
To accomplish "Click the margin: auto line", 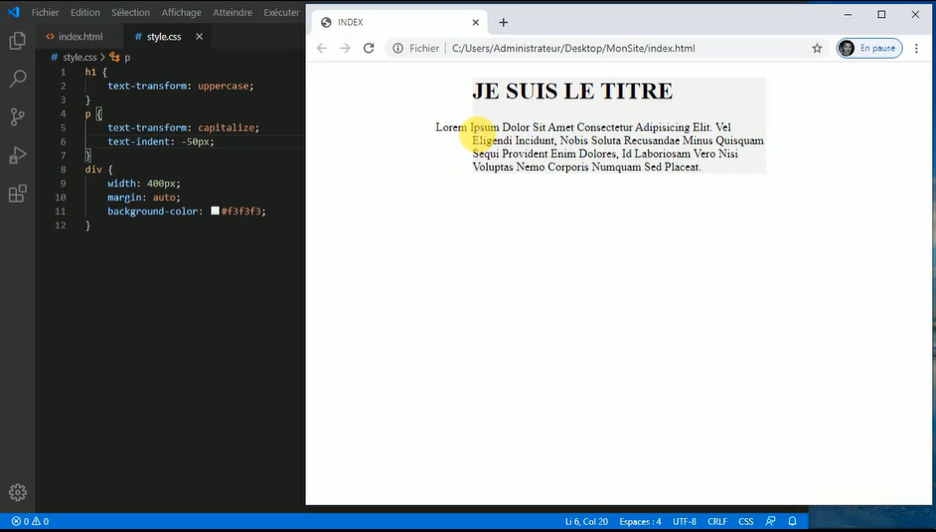I will pyautogui.click(x=143, y=197).
